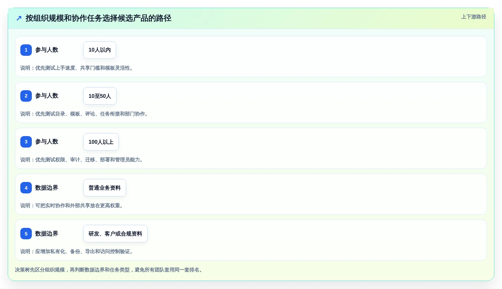
Task: Select the 10至50人 option chip
Action: (x=100, y=96)
